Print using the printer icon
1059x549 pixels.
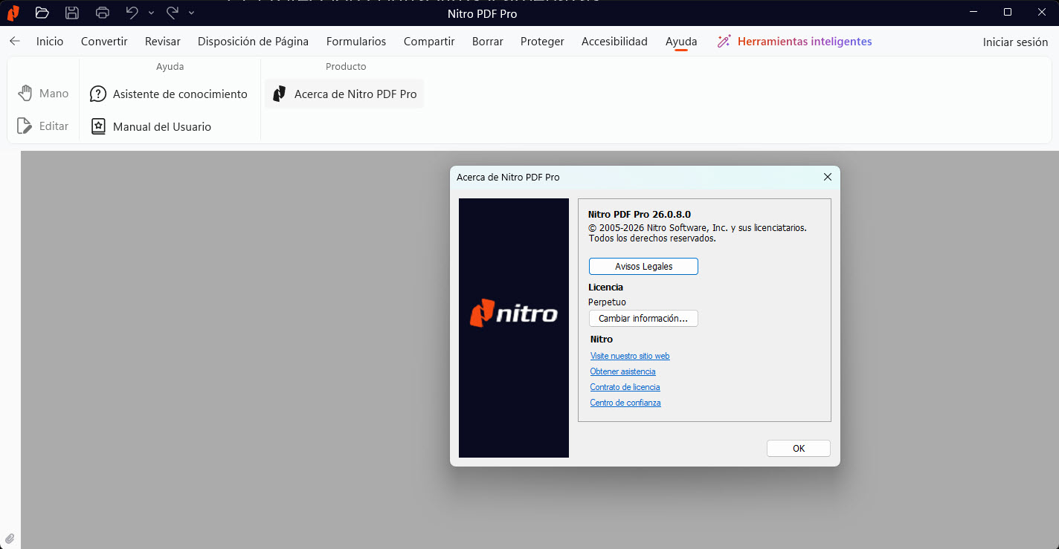[103, 13]
